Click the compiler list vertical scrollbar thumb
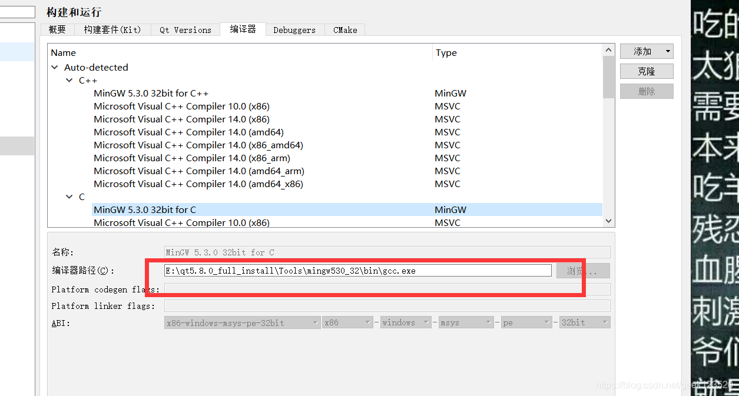The width and height of the screenshot is (739, 396). pos(609,77)
